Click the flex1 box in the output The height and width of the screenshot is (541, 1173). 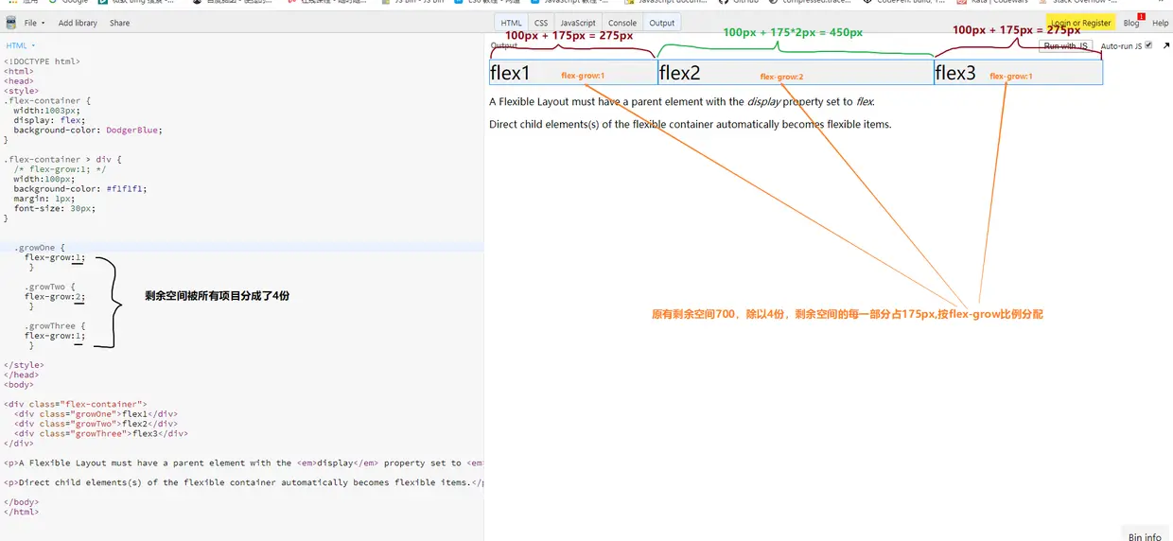coord(572,73)
